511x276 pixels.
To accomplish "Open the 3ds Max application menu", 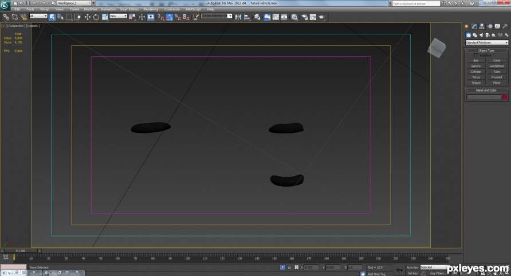I will 5,5.
